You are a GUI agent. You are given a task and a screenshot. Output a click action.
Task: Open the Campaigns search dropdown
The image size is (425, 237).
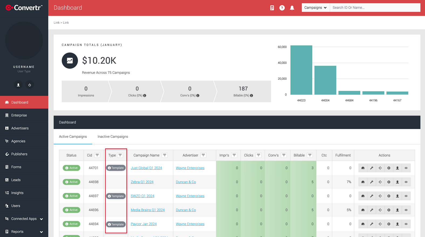click(316, 8)
